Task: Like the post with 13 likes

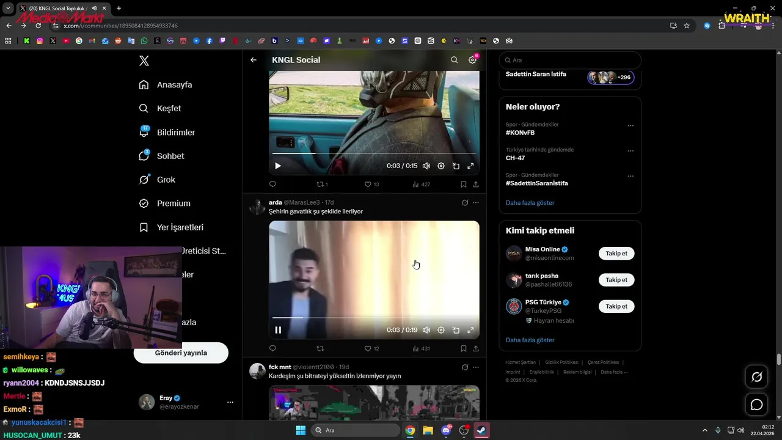Action: tap(371, 184)
